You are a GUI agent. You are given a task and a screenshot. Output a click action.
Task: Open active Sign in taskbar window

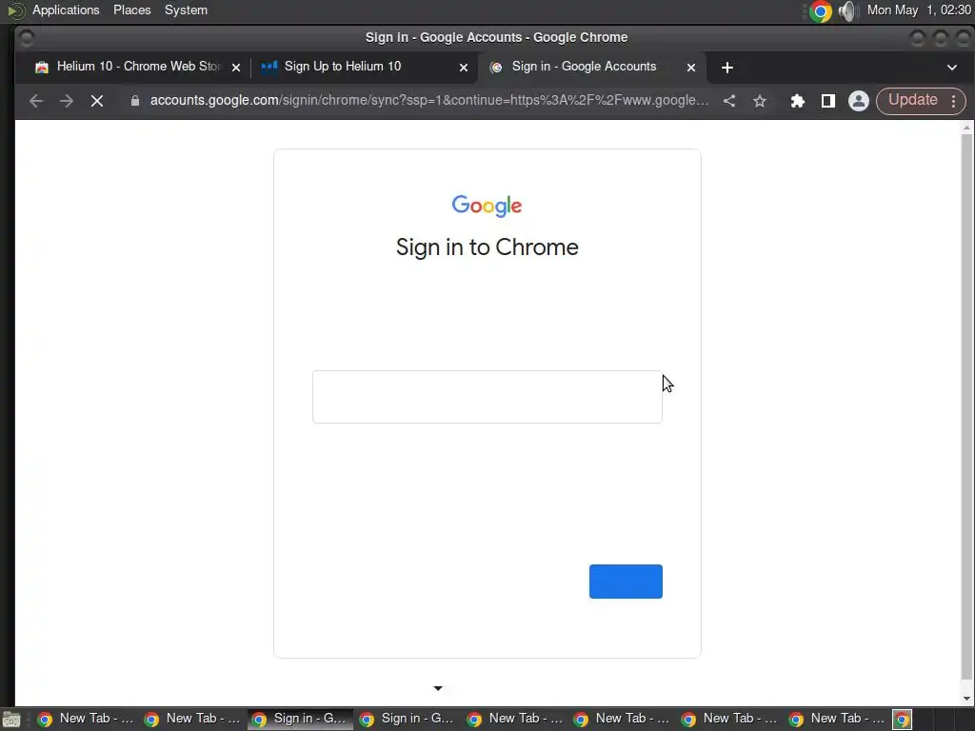(301, 720)
